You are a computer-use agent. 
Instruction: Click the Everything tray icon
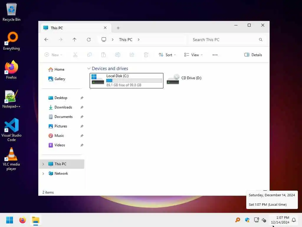[x=238, y=220]
